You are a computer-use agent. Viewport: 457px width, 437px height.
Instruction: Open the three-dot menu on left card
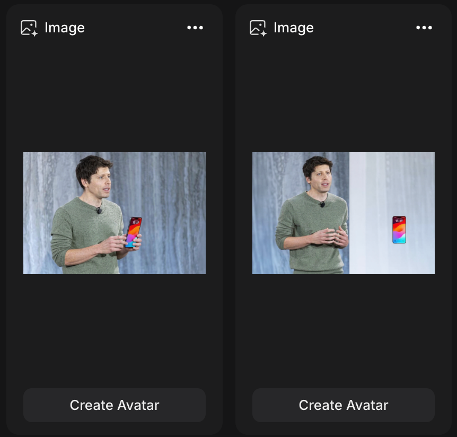pyautogui.click(x=195, y=28)
